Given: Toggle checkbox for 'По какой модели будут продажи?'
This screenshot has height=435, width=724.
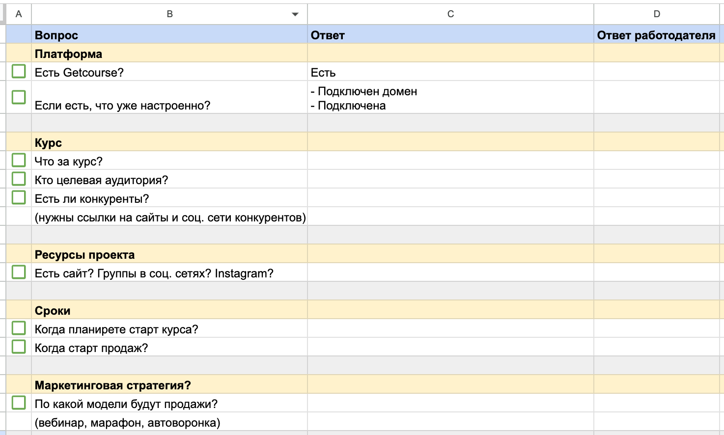Looking at the screenshot, I should 19,403.
